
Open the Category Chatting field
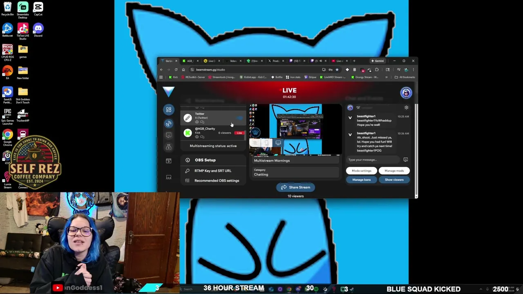coord(296,172)
